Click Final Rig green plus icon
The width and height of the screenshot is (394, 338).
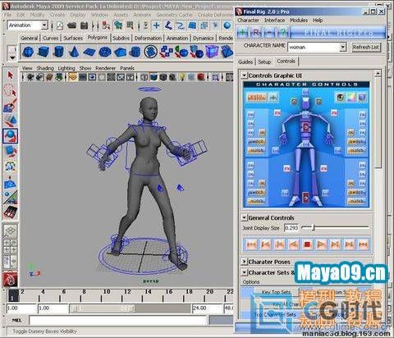(242, 33)
